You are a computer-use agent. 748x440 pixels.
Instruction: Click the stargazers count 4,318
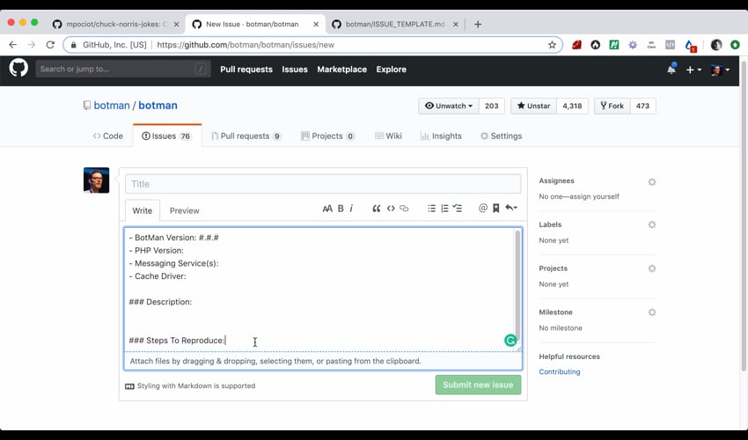click(572, 106)
